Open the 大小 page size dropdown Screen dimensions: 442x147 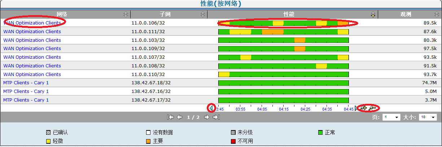[x=428, y=117]
